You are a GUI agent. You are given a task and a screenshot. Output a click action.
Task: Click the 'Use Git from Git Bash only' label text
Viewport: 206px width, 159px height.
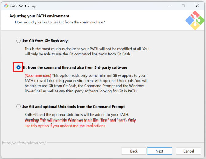[x=45, y=41]
